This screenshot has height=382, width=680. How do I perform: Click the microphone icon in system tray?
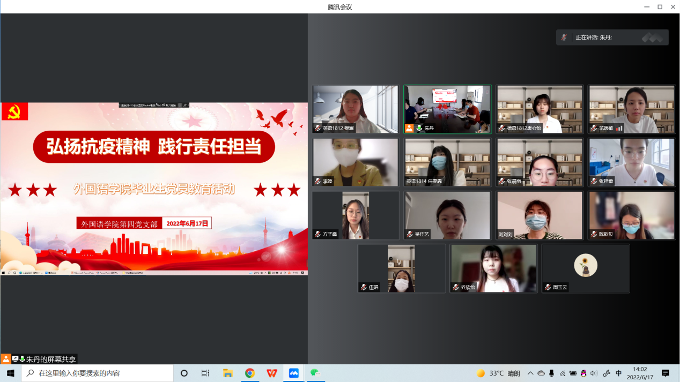pos(552,373)
